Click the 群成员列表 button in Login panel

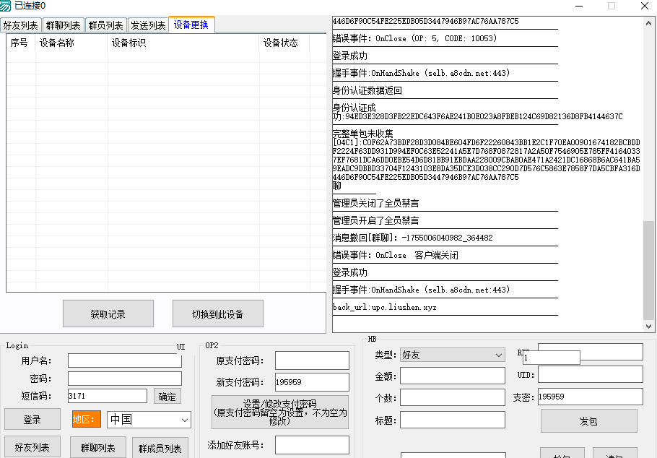click(x=160, y=449)
